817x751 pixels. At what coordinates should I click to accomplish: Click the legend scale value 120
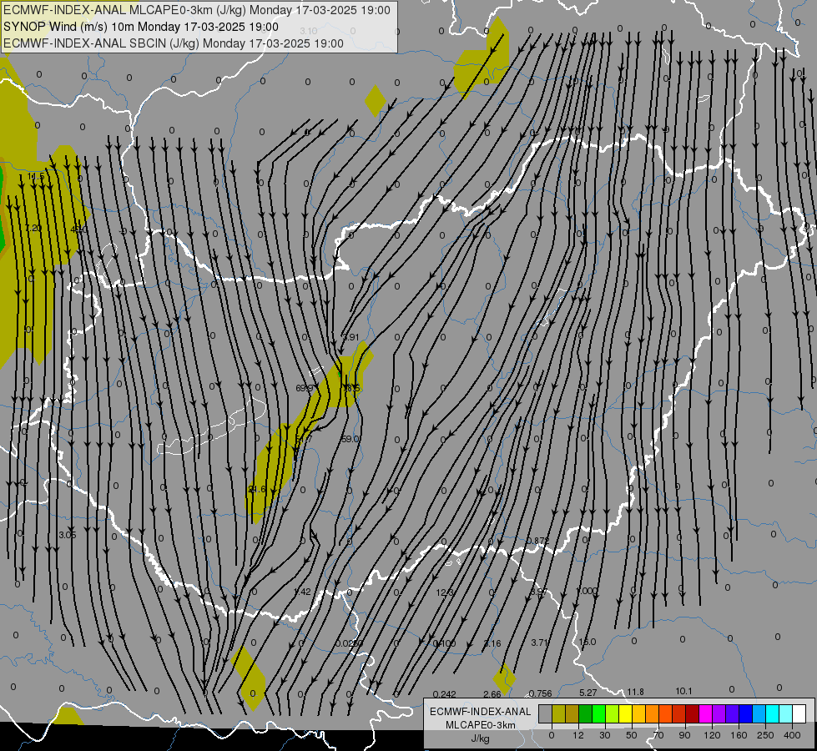[x=713, y=735]
